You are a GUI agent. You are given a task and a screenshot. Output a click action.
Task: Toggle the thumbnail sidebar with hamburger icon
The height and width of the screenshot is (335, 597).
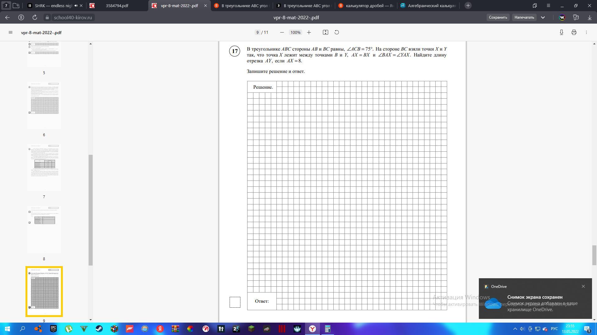click(11, 32)
